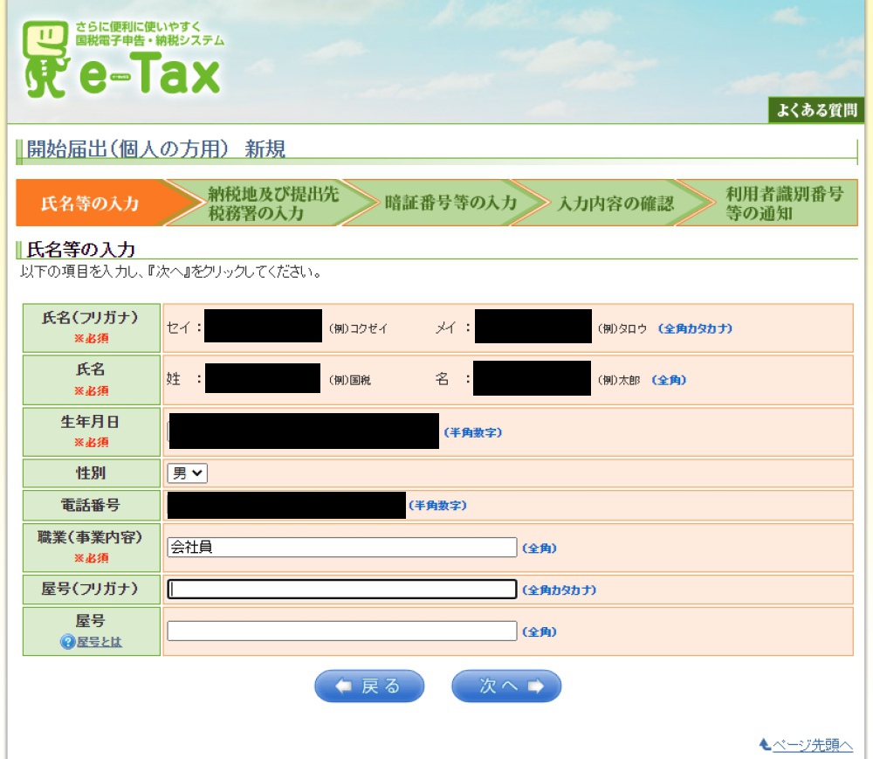Click the (例)タロウ example text

click(x=622, y=328)
